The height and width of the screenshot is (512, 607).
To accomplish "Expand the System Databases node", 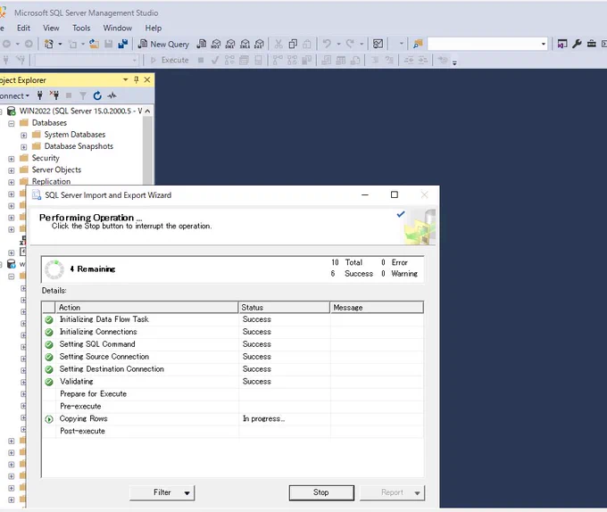I will tap(23, 136).
